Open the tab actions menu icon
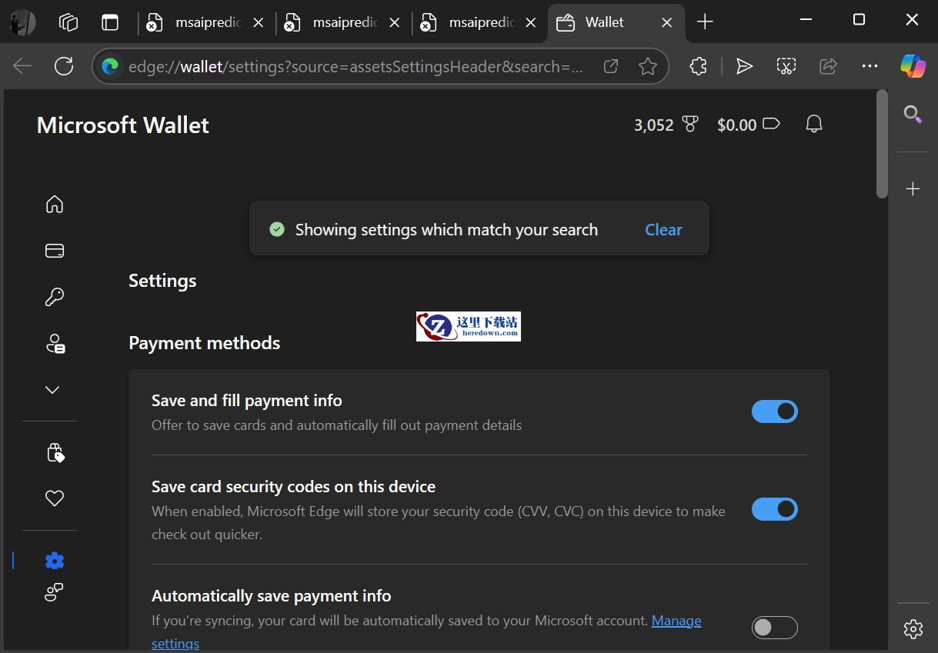This screenshot has height=653, width=938. [110, 22]
